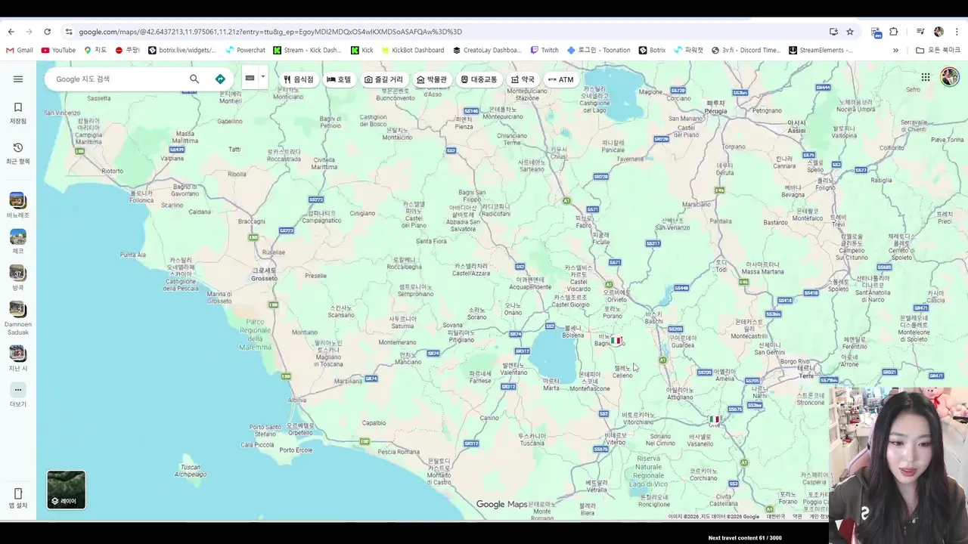This screenshot has width=968, height=544.
Task: Open the 모든 북마크 all bookmarks folder
Action: (938, 51)
